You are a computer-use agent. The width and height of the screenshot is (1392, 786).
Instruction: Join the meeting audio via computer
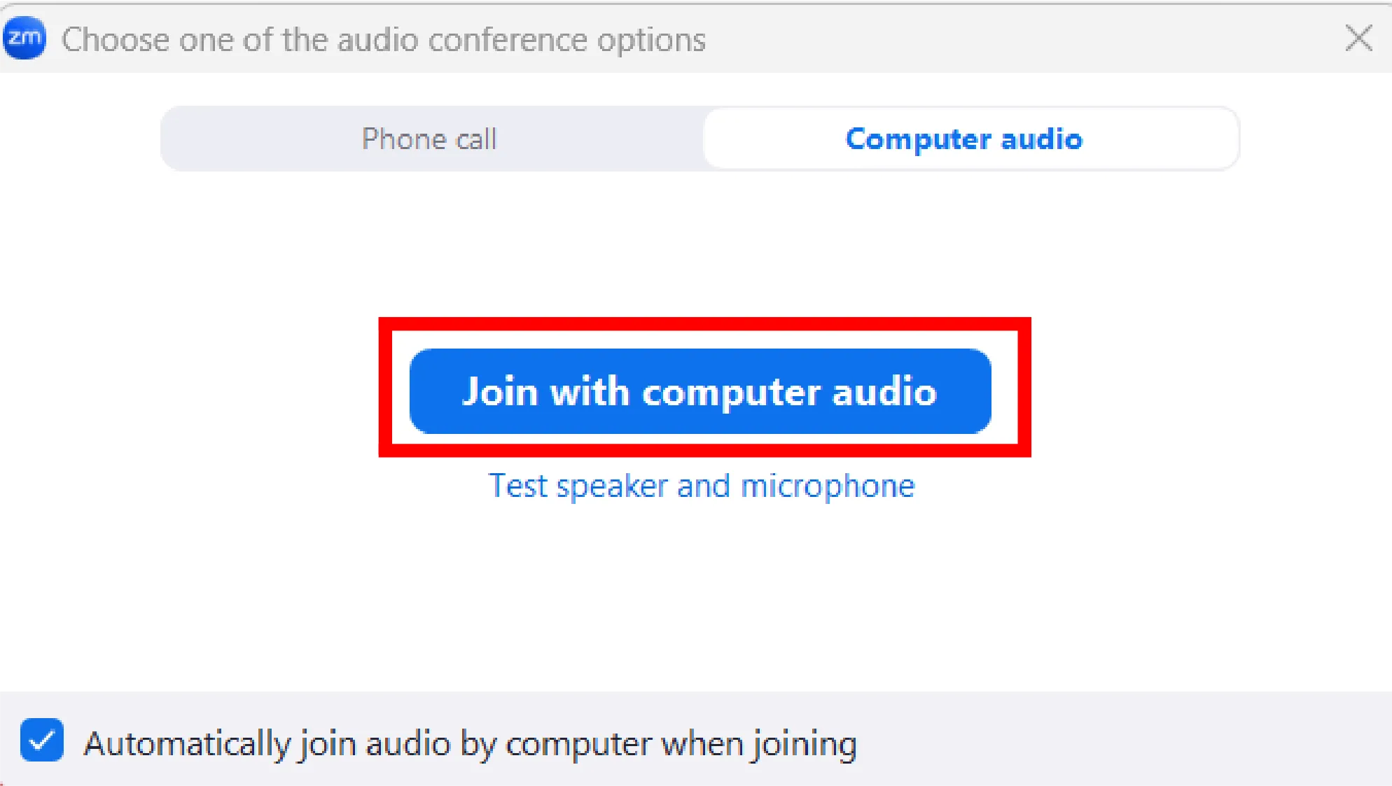click(x=700, y=391)
